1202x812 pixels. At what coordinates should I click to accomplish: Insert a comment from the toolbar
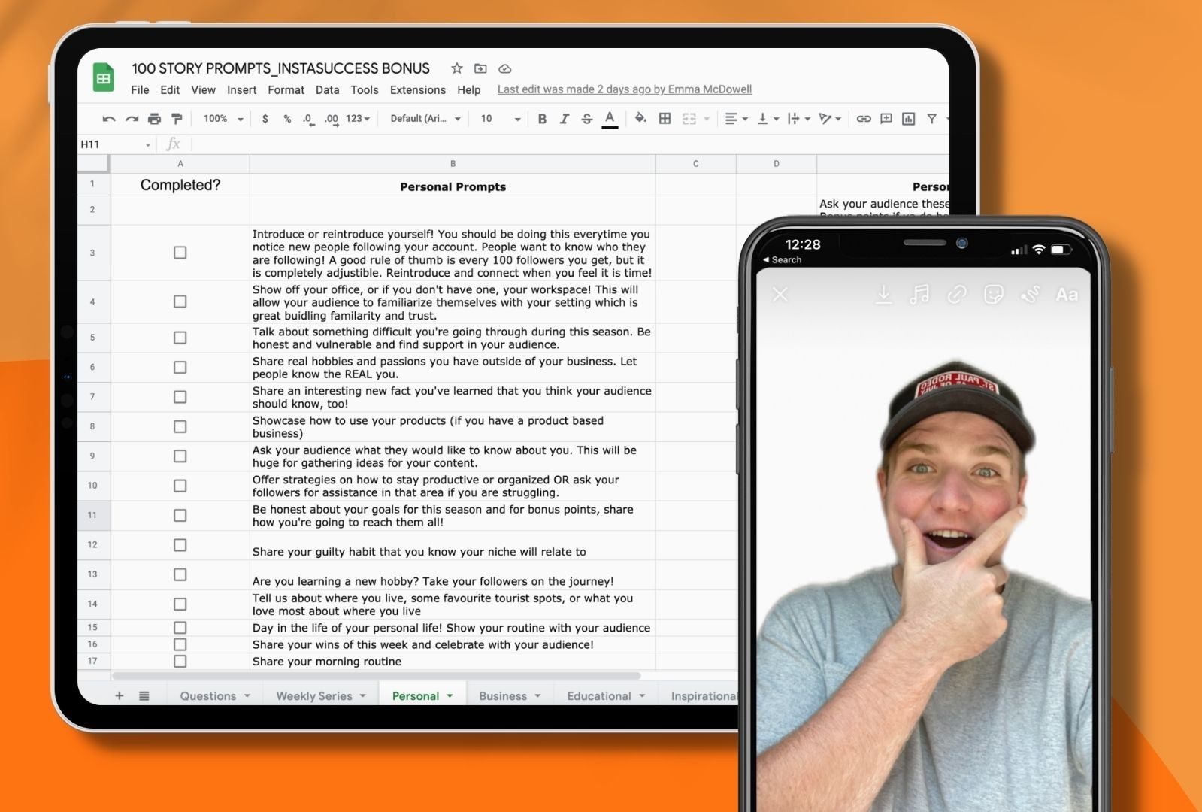click(x=886, y=119)
